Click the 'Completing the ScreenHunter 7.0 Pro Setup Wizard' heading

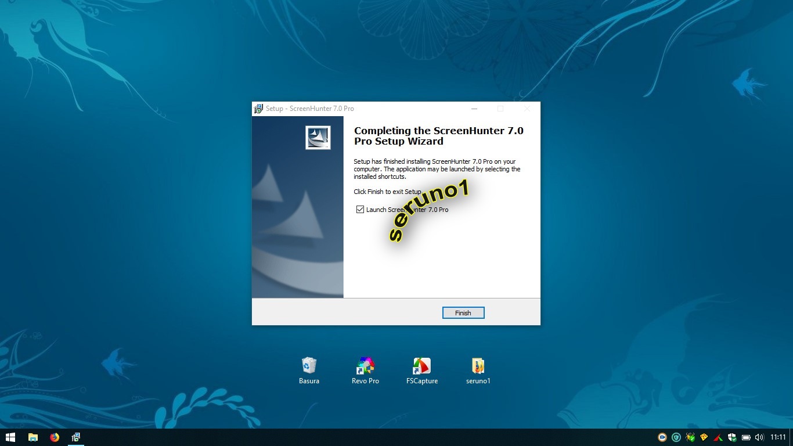(439, 136)
